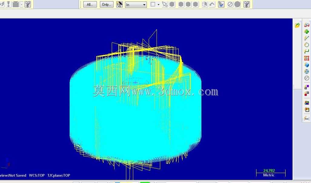Screen dimensions: 311x183
Task: Click the unselect all slashed-circle icon in top toolbar
Action: (x=230, y=4)
